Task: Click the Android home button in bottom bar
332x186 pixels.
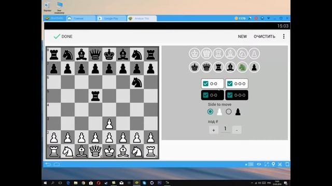Action: (57, 164)
